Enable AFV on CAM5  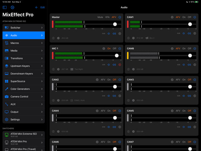178,111
